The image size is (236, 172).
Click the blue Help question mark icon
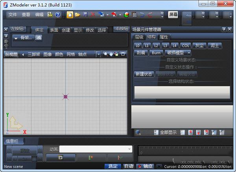tap(58, 14)
